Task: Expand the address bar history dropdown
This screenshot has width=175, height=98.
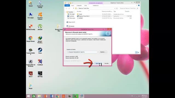Action: 115,8
